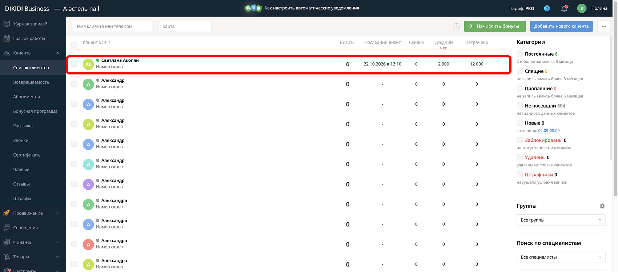The height and width of the screenshot is (272, 618).
Task: Expand the Товары sidebar section chevron
Action: 57,257
